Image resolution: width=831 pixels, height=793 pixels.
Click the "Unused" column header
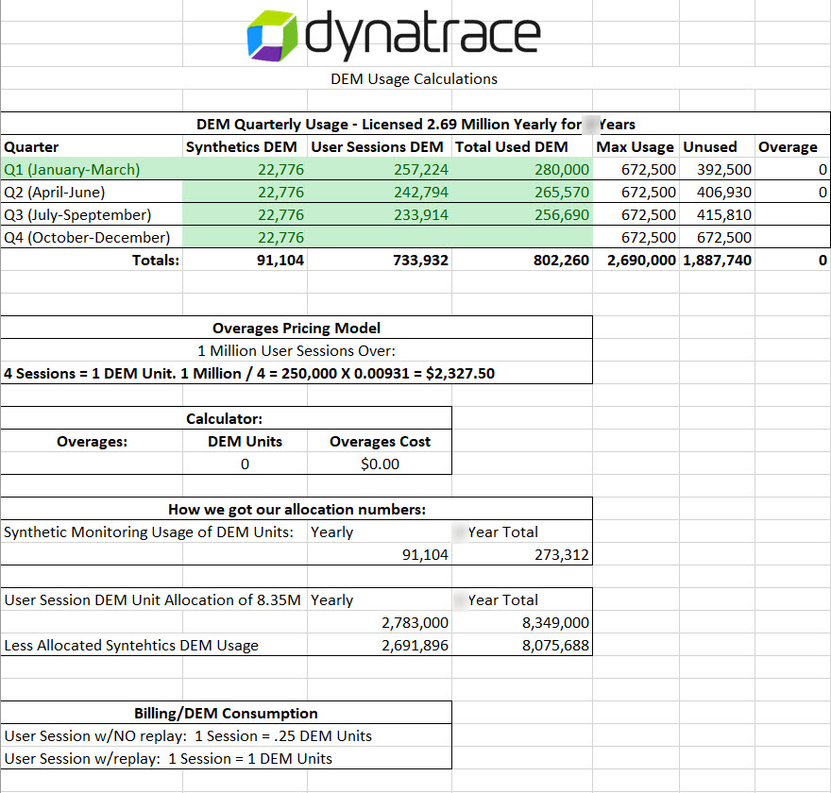(x=709, y=146)
